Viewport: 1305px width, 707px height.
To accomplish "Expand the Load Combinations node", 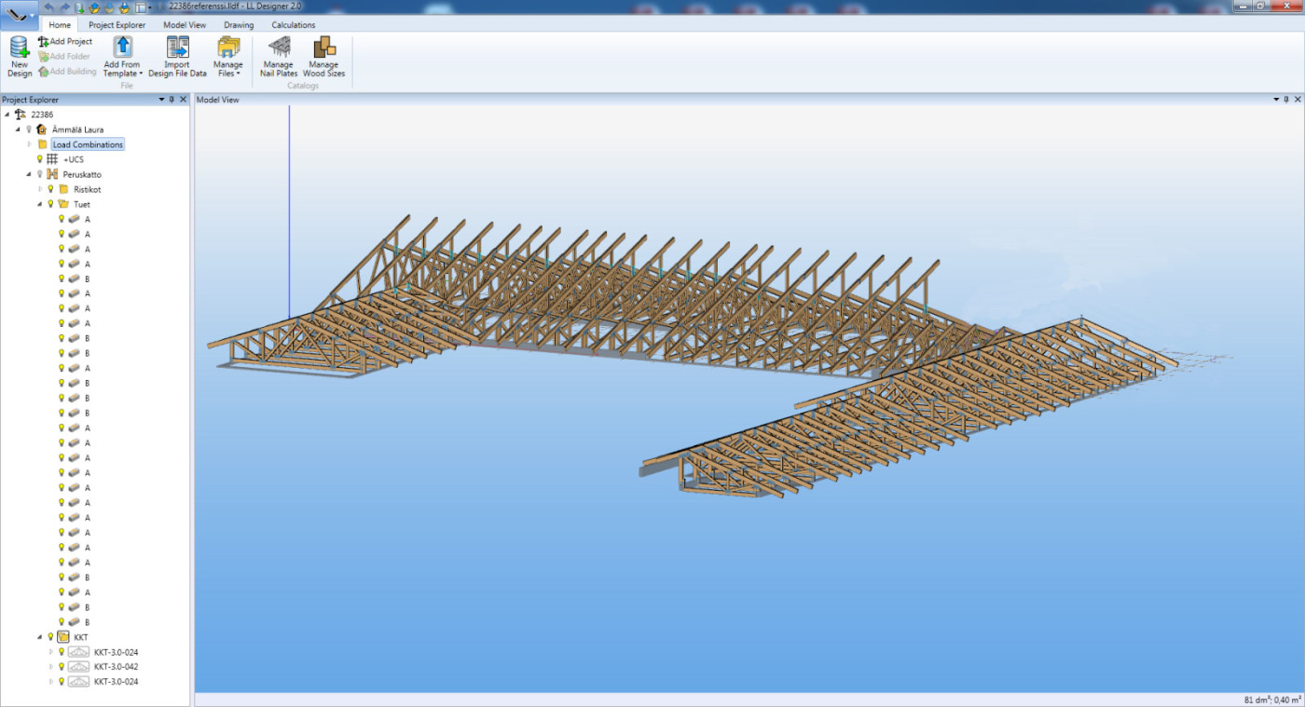I will (30, 144).
